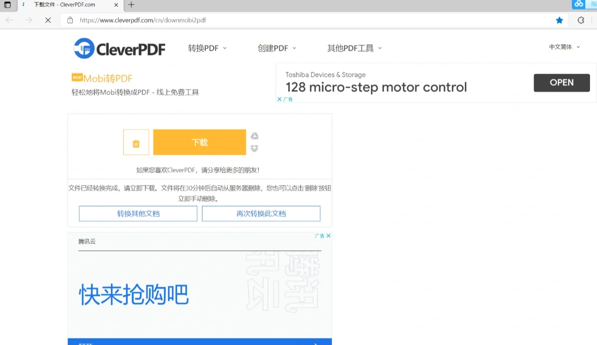Click 如果您喜欢CleverPDF share text
The height and width of the screenshot is (345, 597).
198,170
